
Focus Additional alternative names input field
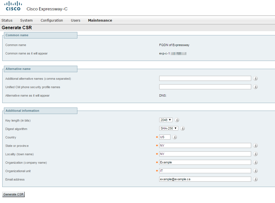205,78
